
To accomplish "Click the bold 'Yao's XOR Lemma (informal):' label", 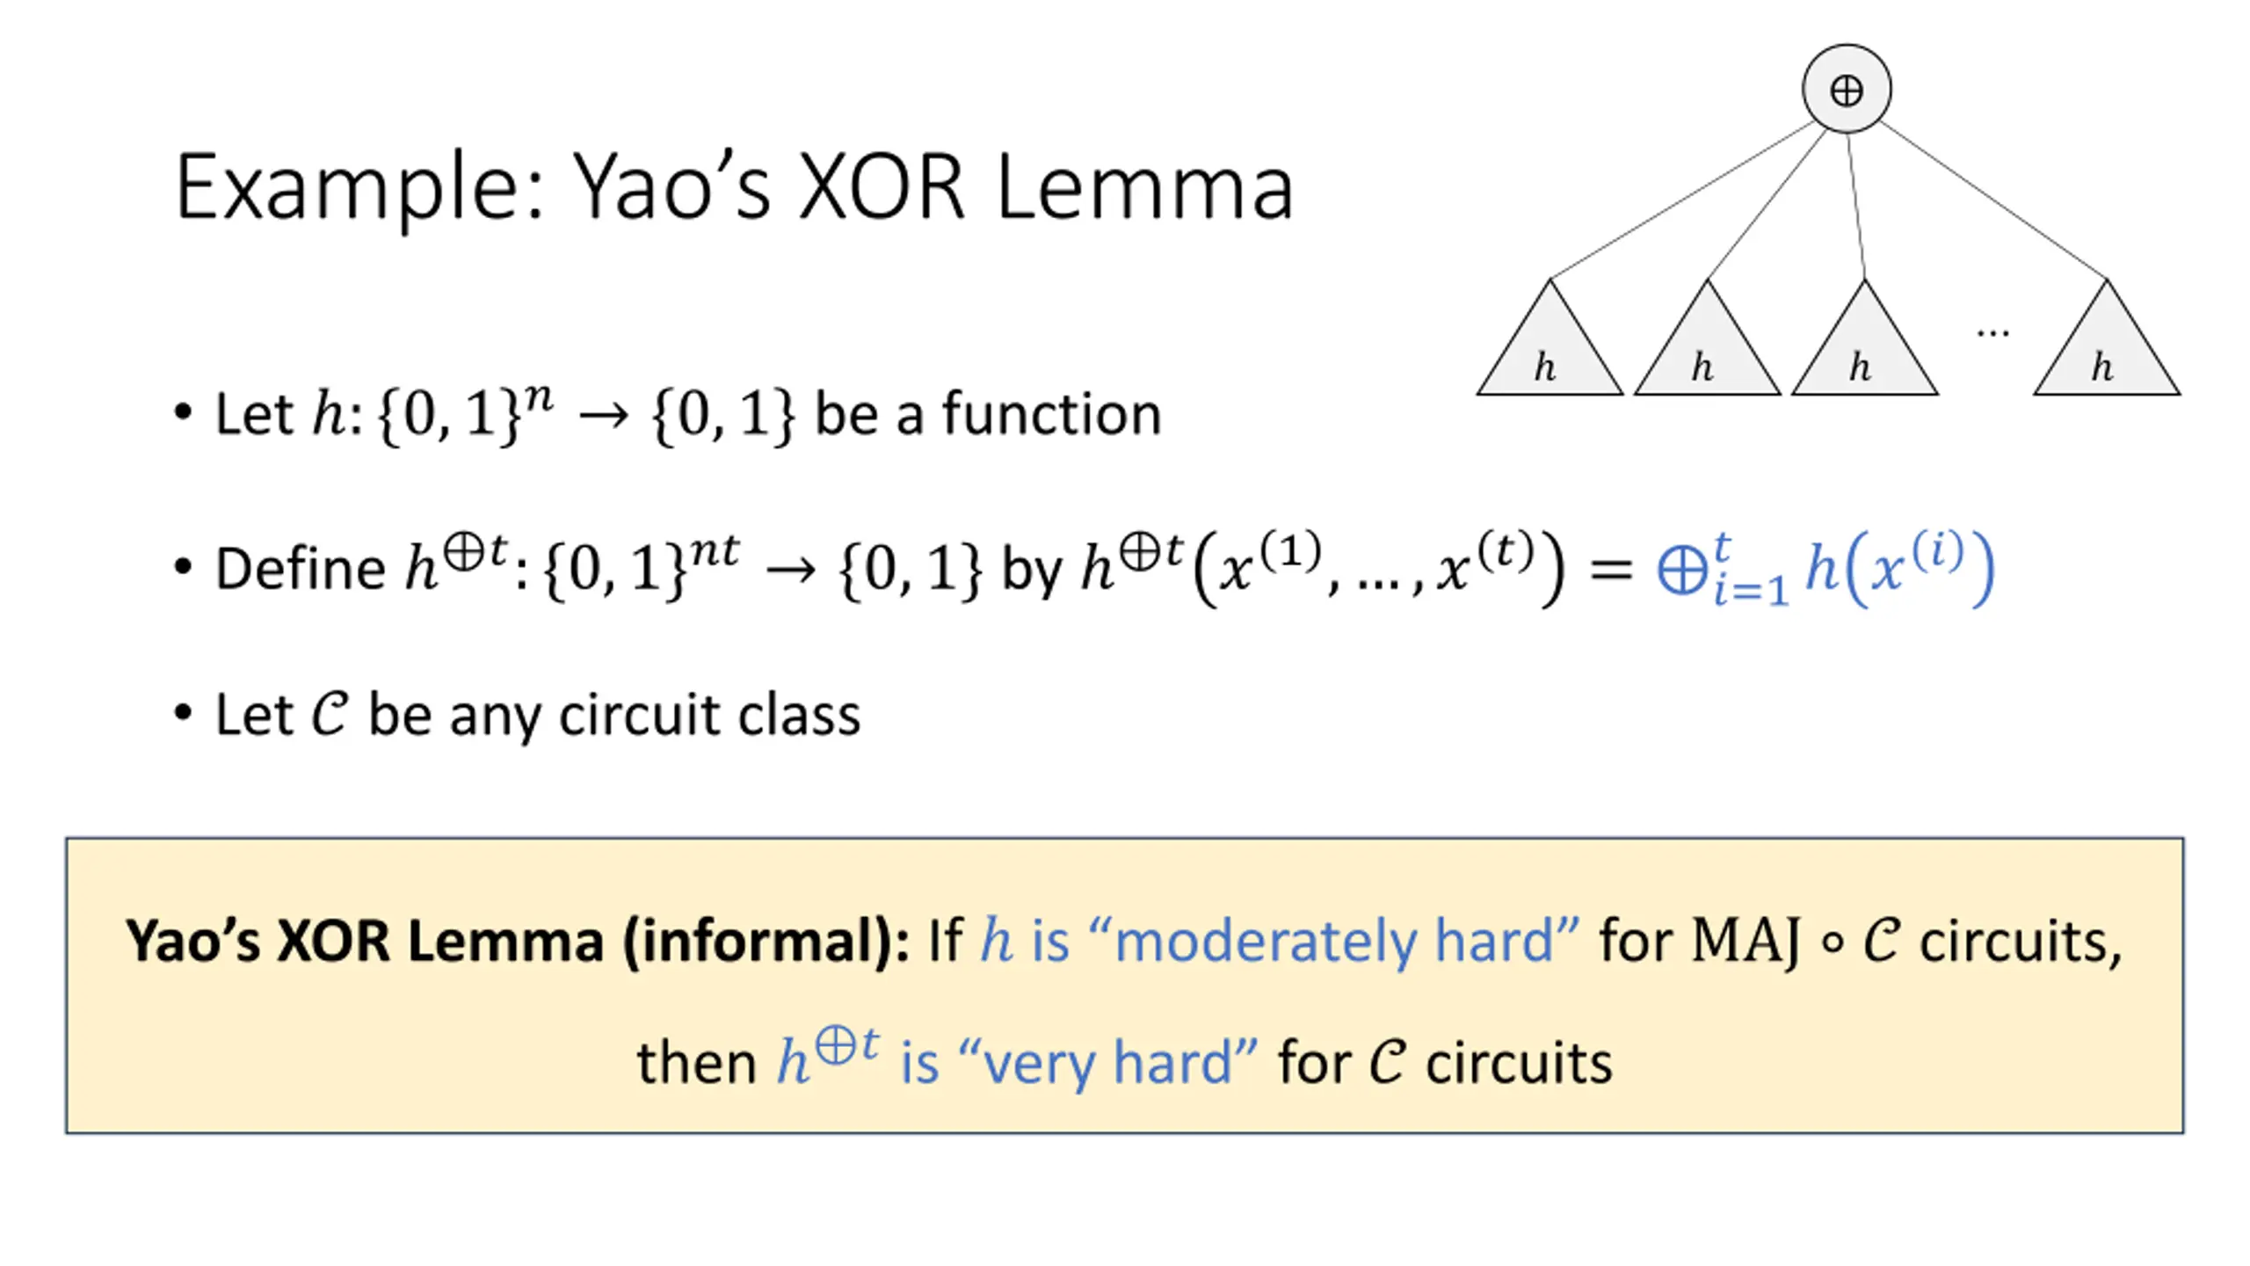I will click(x=518, y=942).
